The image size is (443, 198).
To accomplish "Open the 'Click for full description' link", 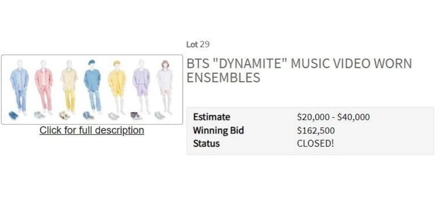I will [92, 130].
